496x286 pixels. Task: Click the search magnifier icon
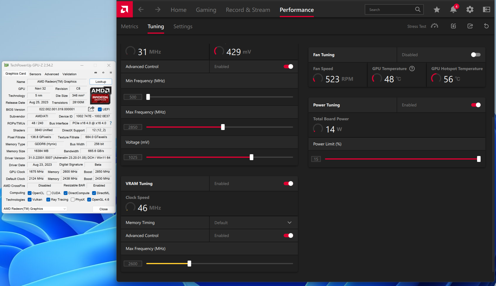click(x=418, y=9)
